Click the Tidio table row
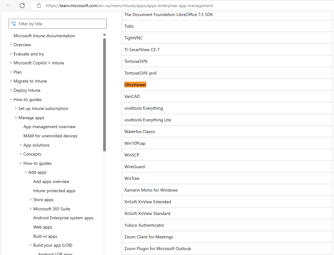The height and width of the screenshot is (255, 334). 227,26
